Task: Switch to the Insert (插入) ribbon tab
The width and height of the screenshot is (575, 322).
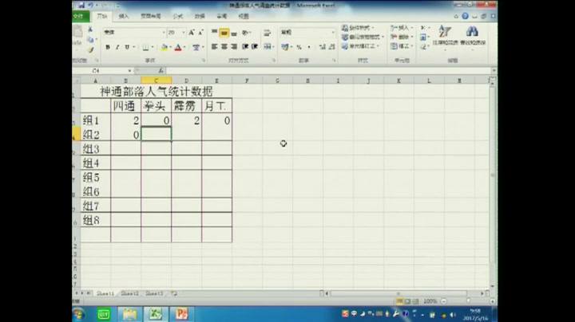Action: click(x=123, y=16)
